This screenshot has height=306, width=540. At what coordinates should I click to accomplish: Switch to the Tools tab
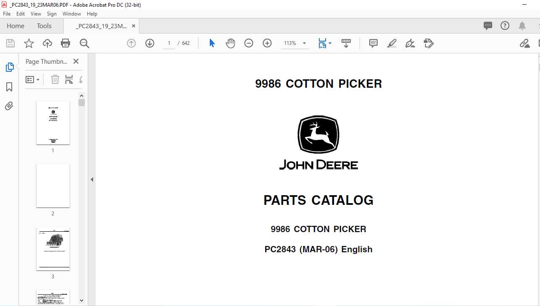tap(44, 26)
